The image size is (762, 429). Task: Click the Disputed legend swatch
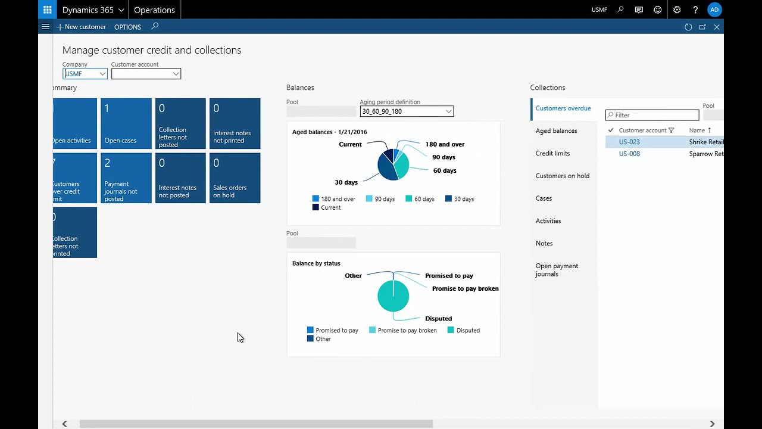(451, 330)
